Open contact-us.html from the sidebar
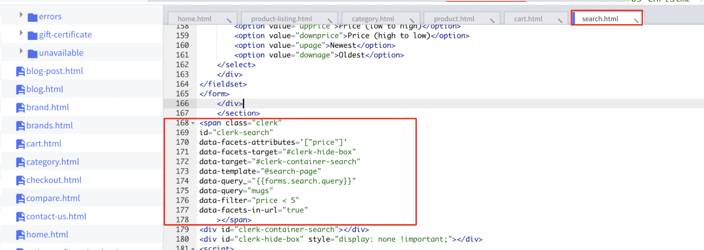This screenshot has width=704, height=250. click(56, 216)
